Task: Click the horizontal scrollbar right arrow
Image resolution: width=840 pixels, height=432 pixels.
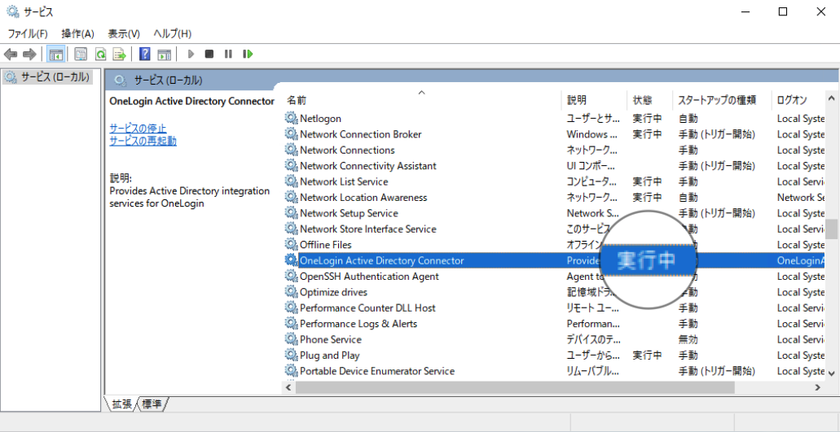Action: click(818, 387)
